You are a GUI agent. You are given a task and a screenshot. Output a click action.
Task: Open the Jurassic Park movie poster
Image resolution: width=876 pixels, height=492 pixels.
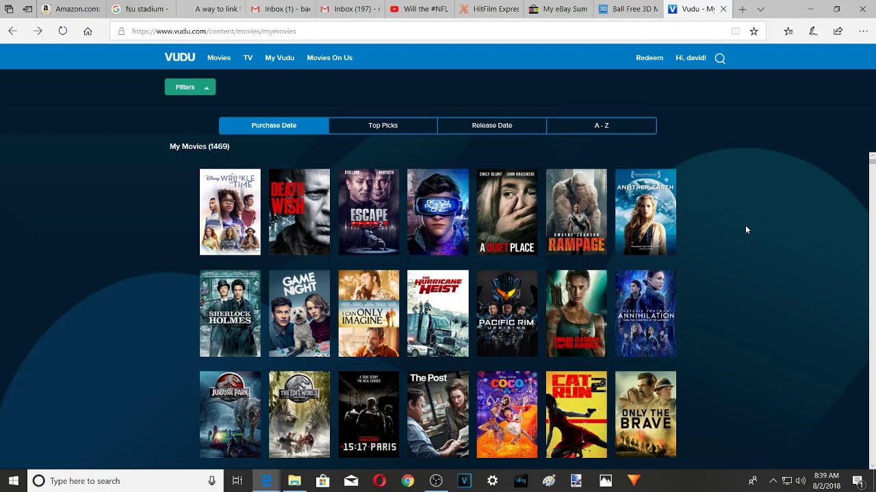230,414
